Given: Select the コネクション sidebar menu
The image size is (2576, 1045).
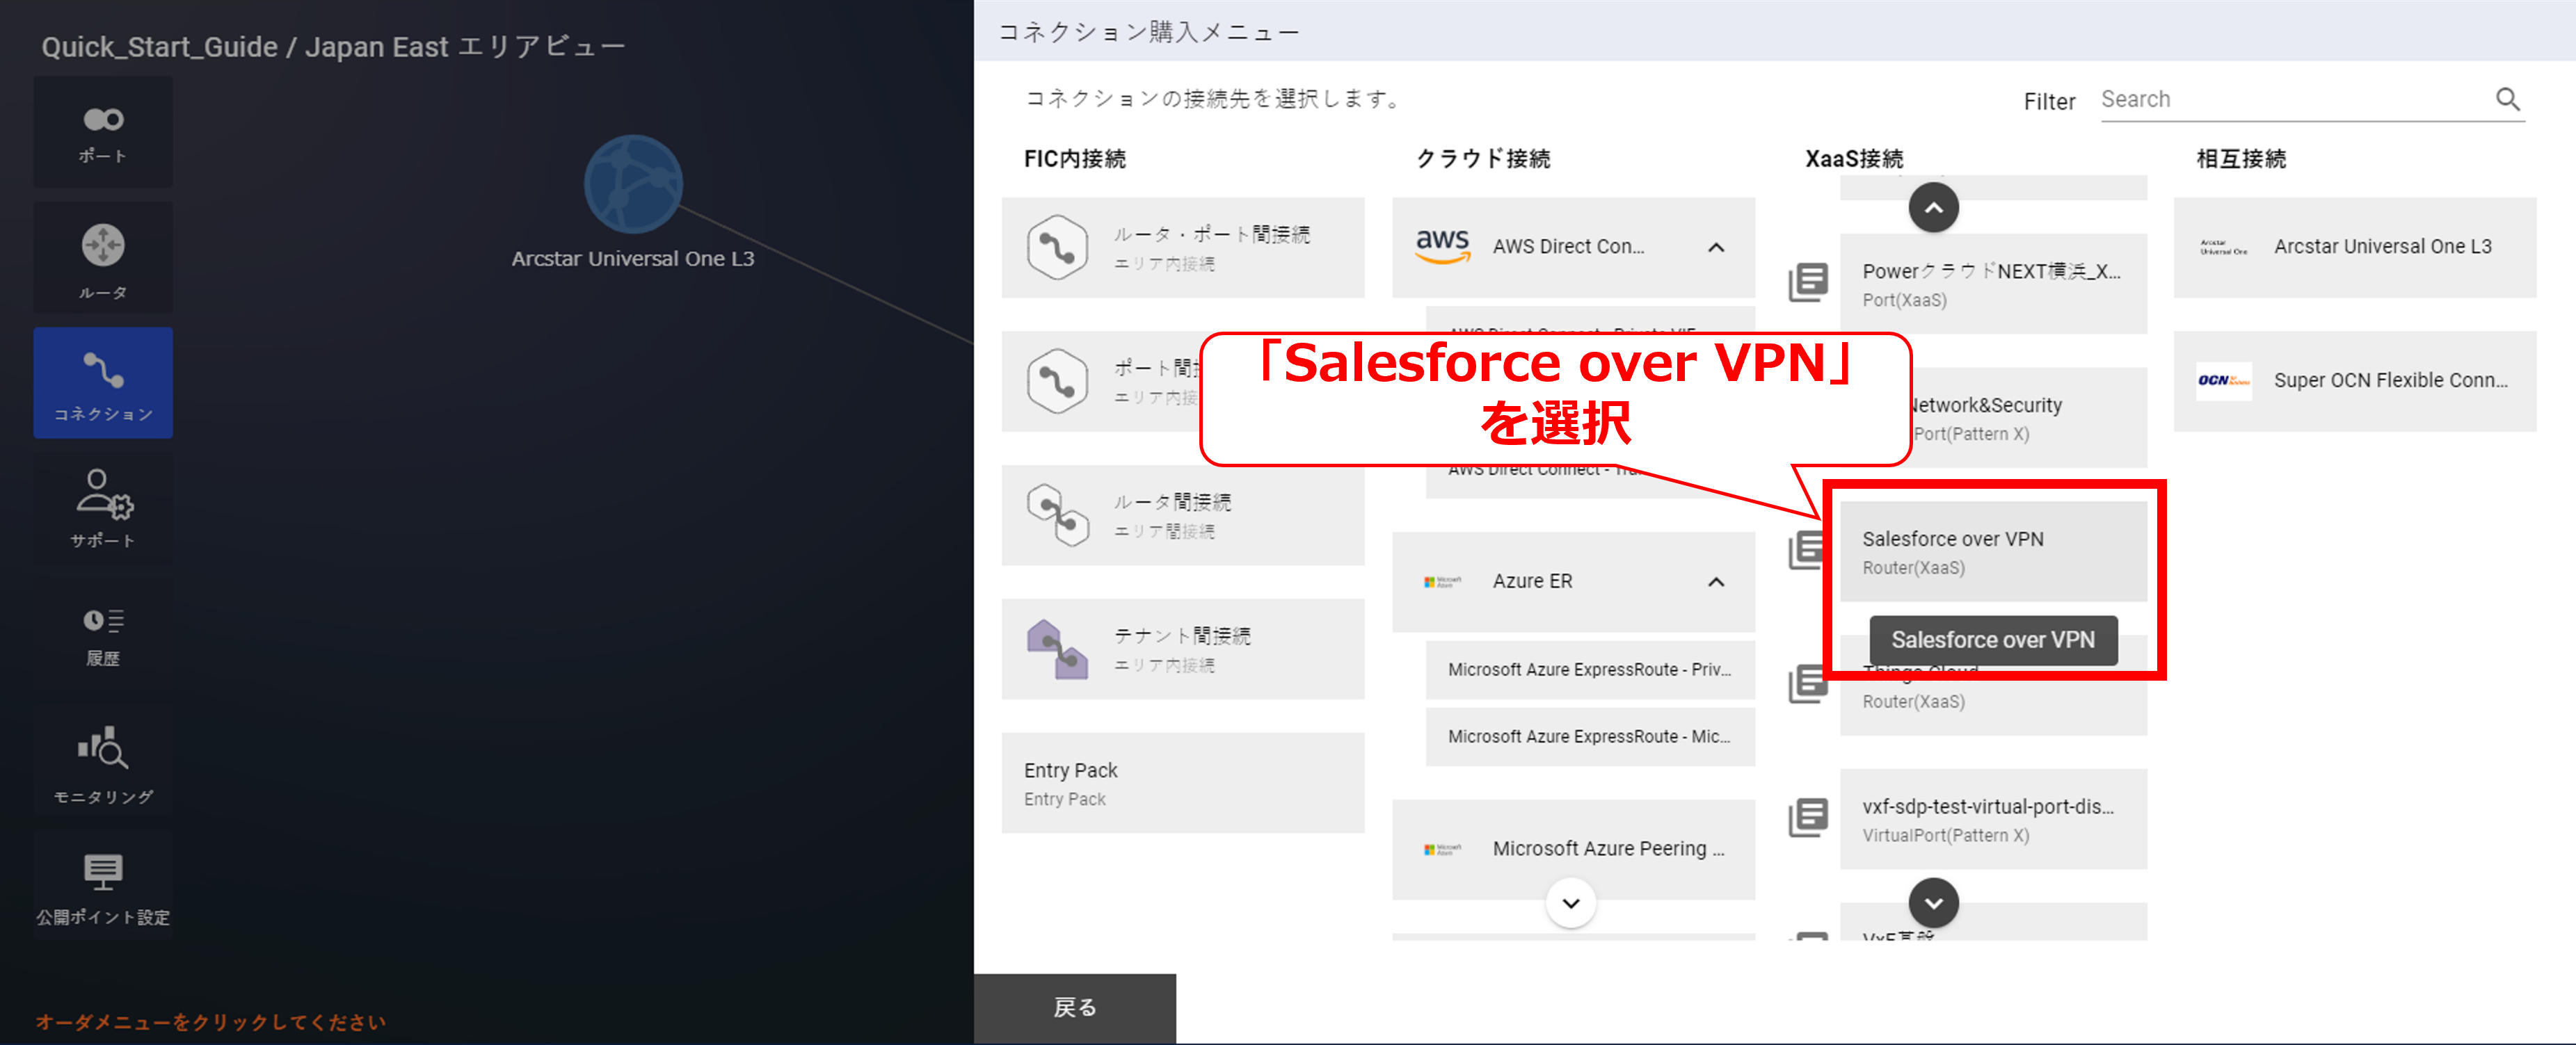Looking at the screenshot, I should (x=103, y=382).
